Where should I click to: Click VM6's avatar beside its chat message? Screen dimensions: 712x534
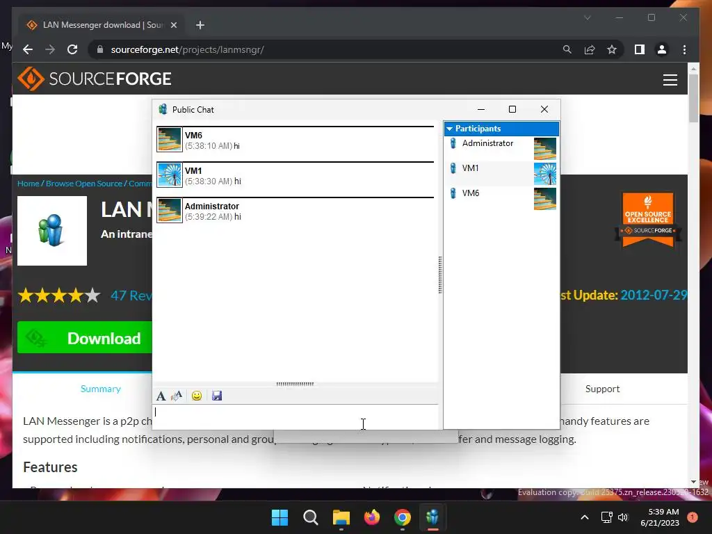(x=170, y=139)
